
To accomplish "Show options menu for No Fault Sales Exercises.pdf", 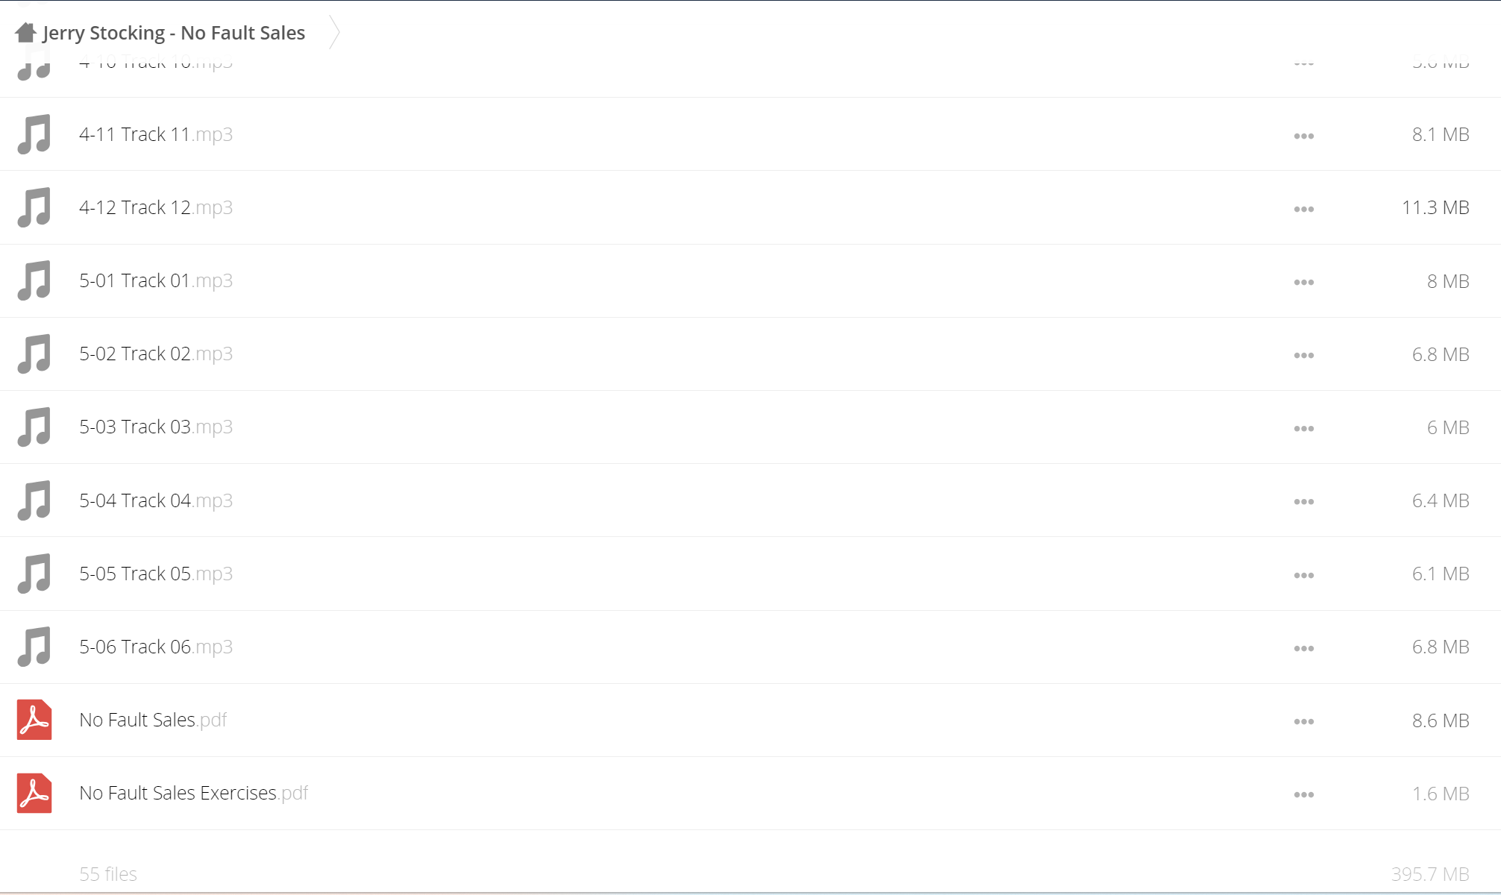I will tap(1304, 794).
